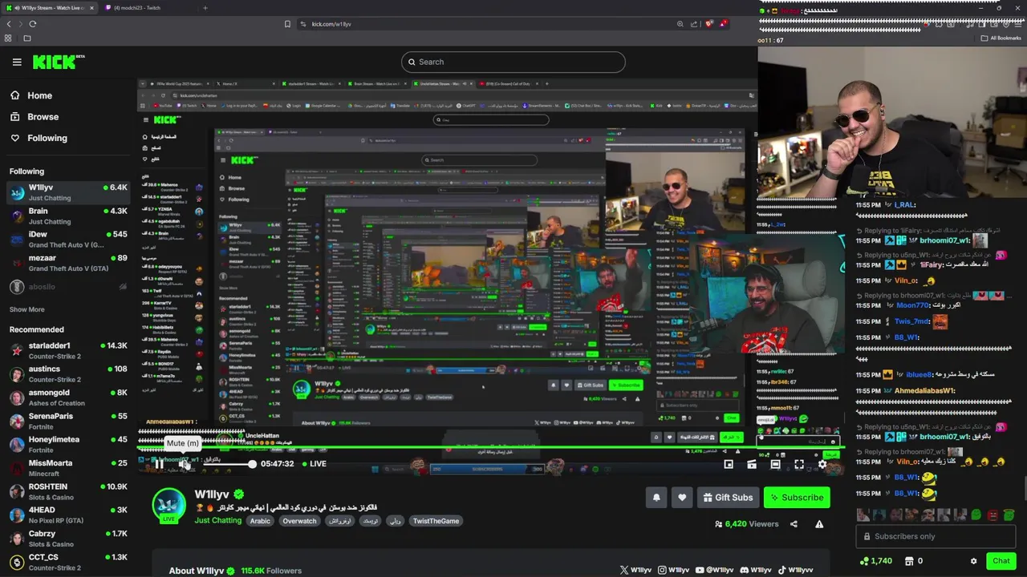Open W1llyv X profile link
The height and width of the screenshot is (577, 1027).
[x=635, y=571]
